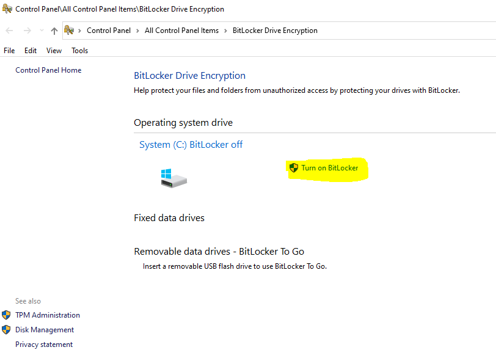
Task: Click the Operating system drive section heading
Action: (183, 123)
